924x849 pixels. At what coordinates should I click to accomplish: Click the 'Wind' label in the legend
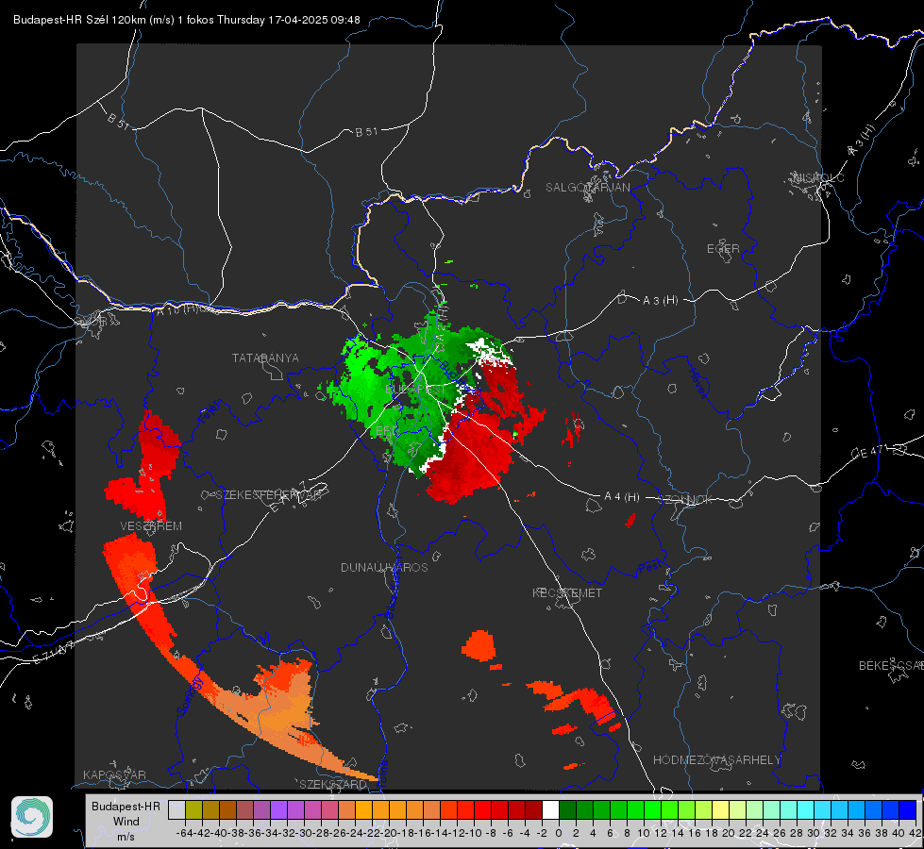click(x=126, y=822)
